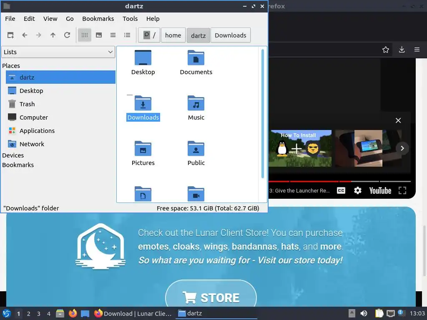Switch to compact view mode
Screen dimensions: 427x320
pyautogui.click(x=113, y=35)
